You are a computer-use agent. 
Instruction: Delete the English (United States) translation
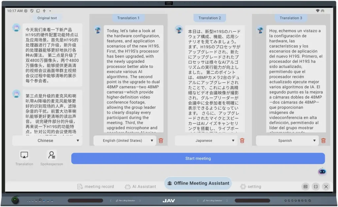pyautogui.click(x=161, y=141)
